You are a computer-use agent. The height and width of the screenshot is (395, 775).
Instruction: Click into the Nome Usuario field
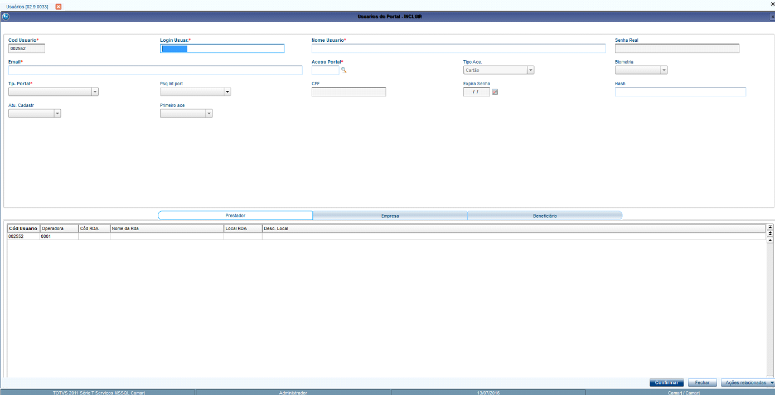[459, 48]
